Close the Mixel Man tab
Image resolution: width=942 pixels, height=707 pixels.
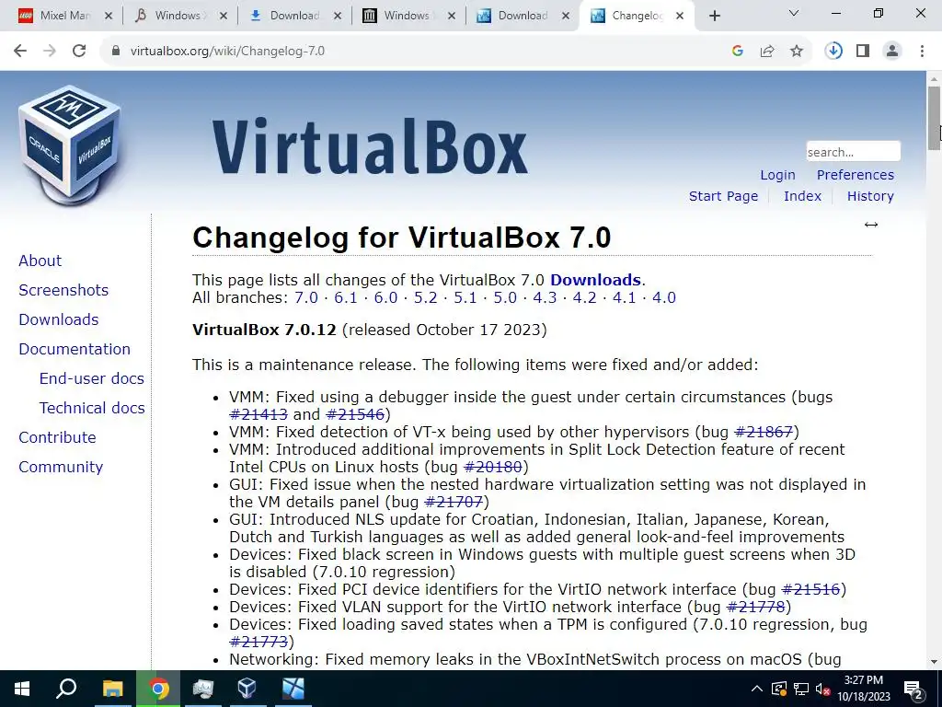(109, 16)
